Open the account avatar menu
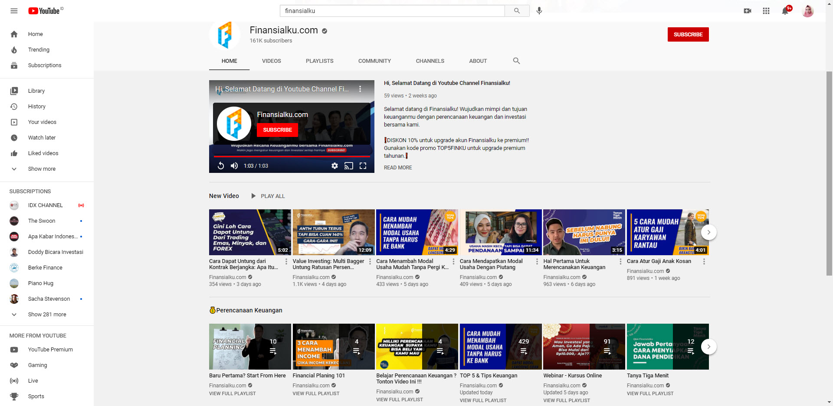 tap(808, 11)
